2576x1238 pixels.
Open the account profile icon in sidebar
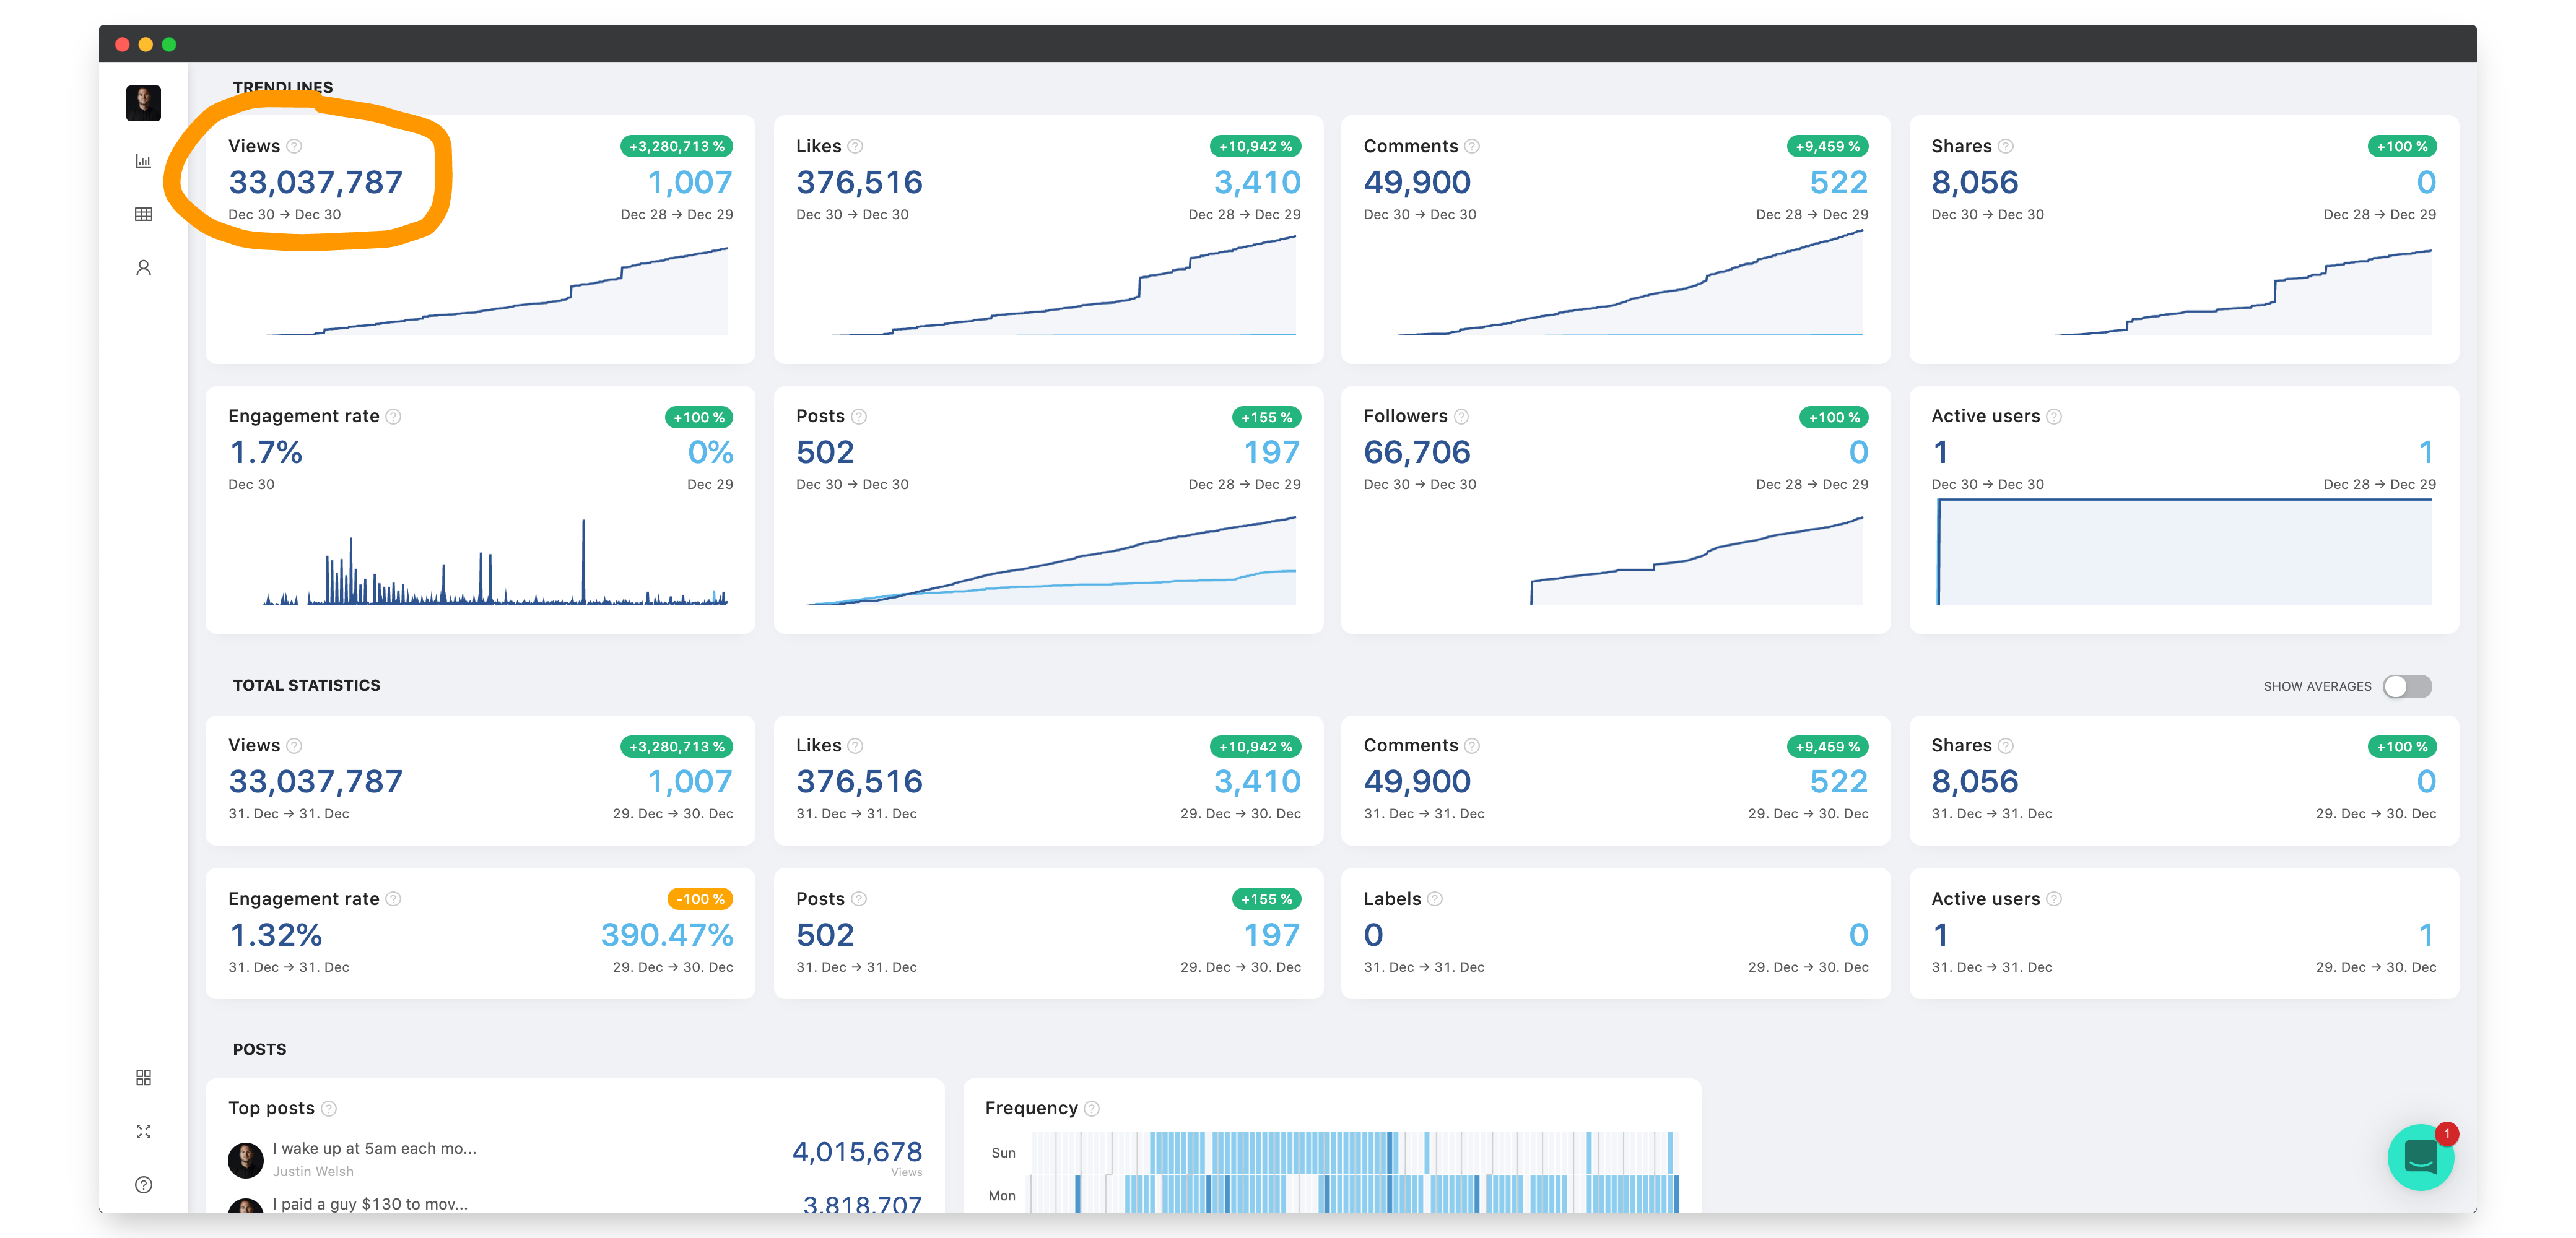(x=143, y=267)
